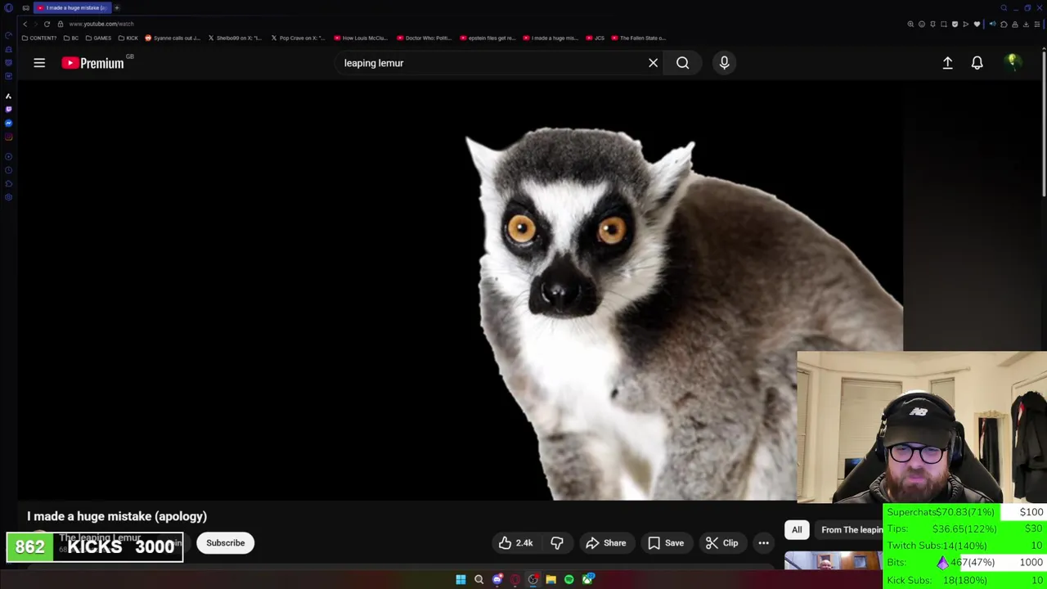Open 'How Louis McClu...' bookmark
The width and height of the screenshot is (1047, 589).
pos(361,38)
